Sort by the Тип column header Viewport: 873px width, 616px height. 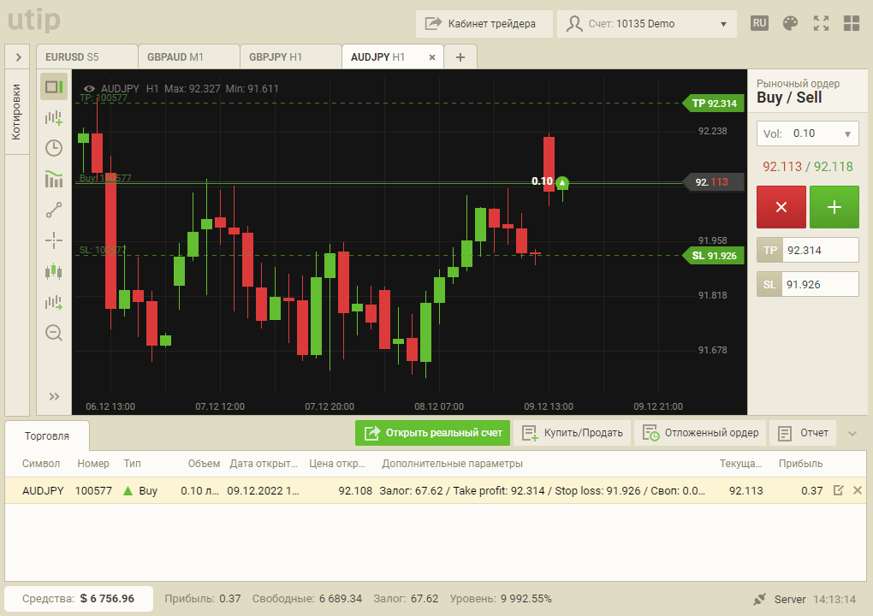133,464
